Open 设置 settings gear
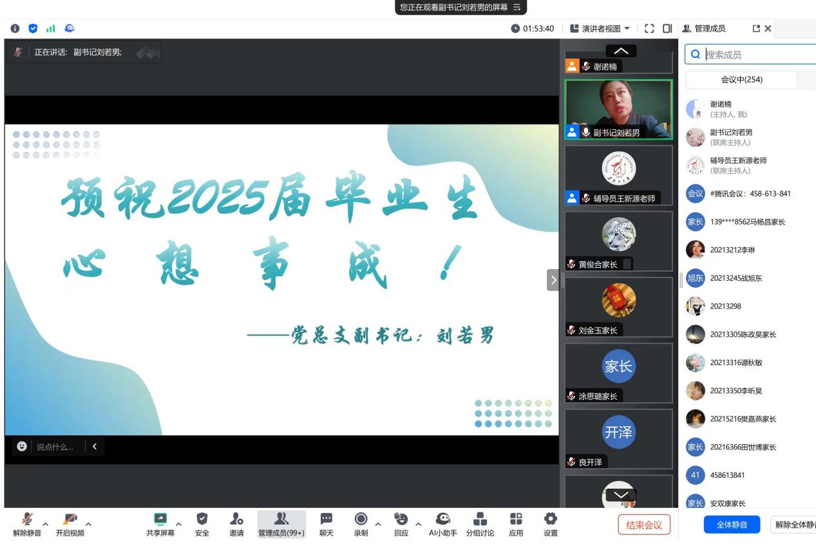The image size is (816, 544). 550,523
